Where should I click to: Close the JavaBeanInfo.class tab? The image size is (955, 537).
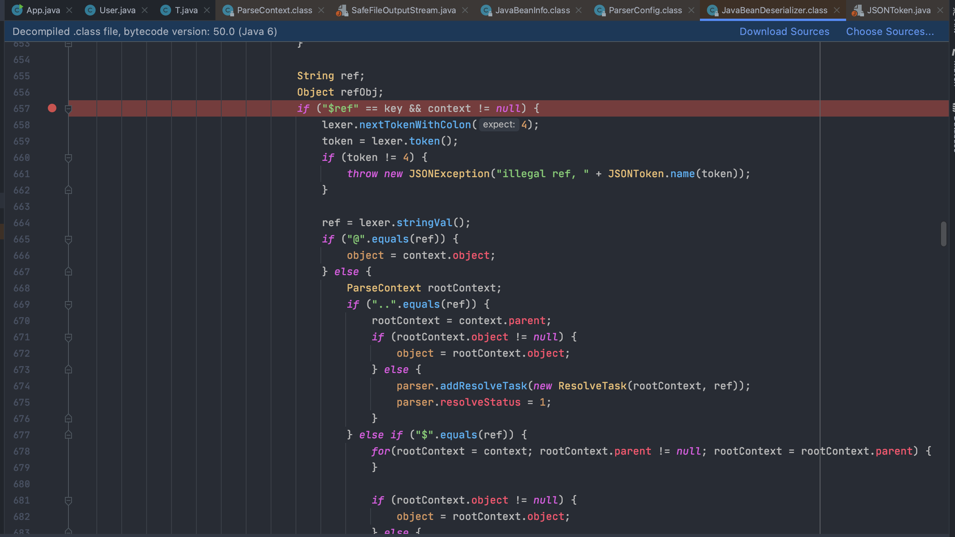point(579,10)
